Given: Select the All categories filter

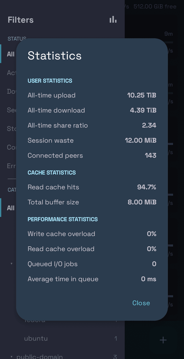Looking at the screenshot, I should [11, 208].
